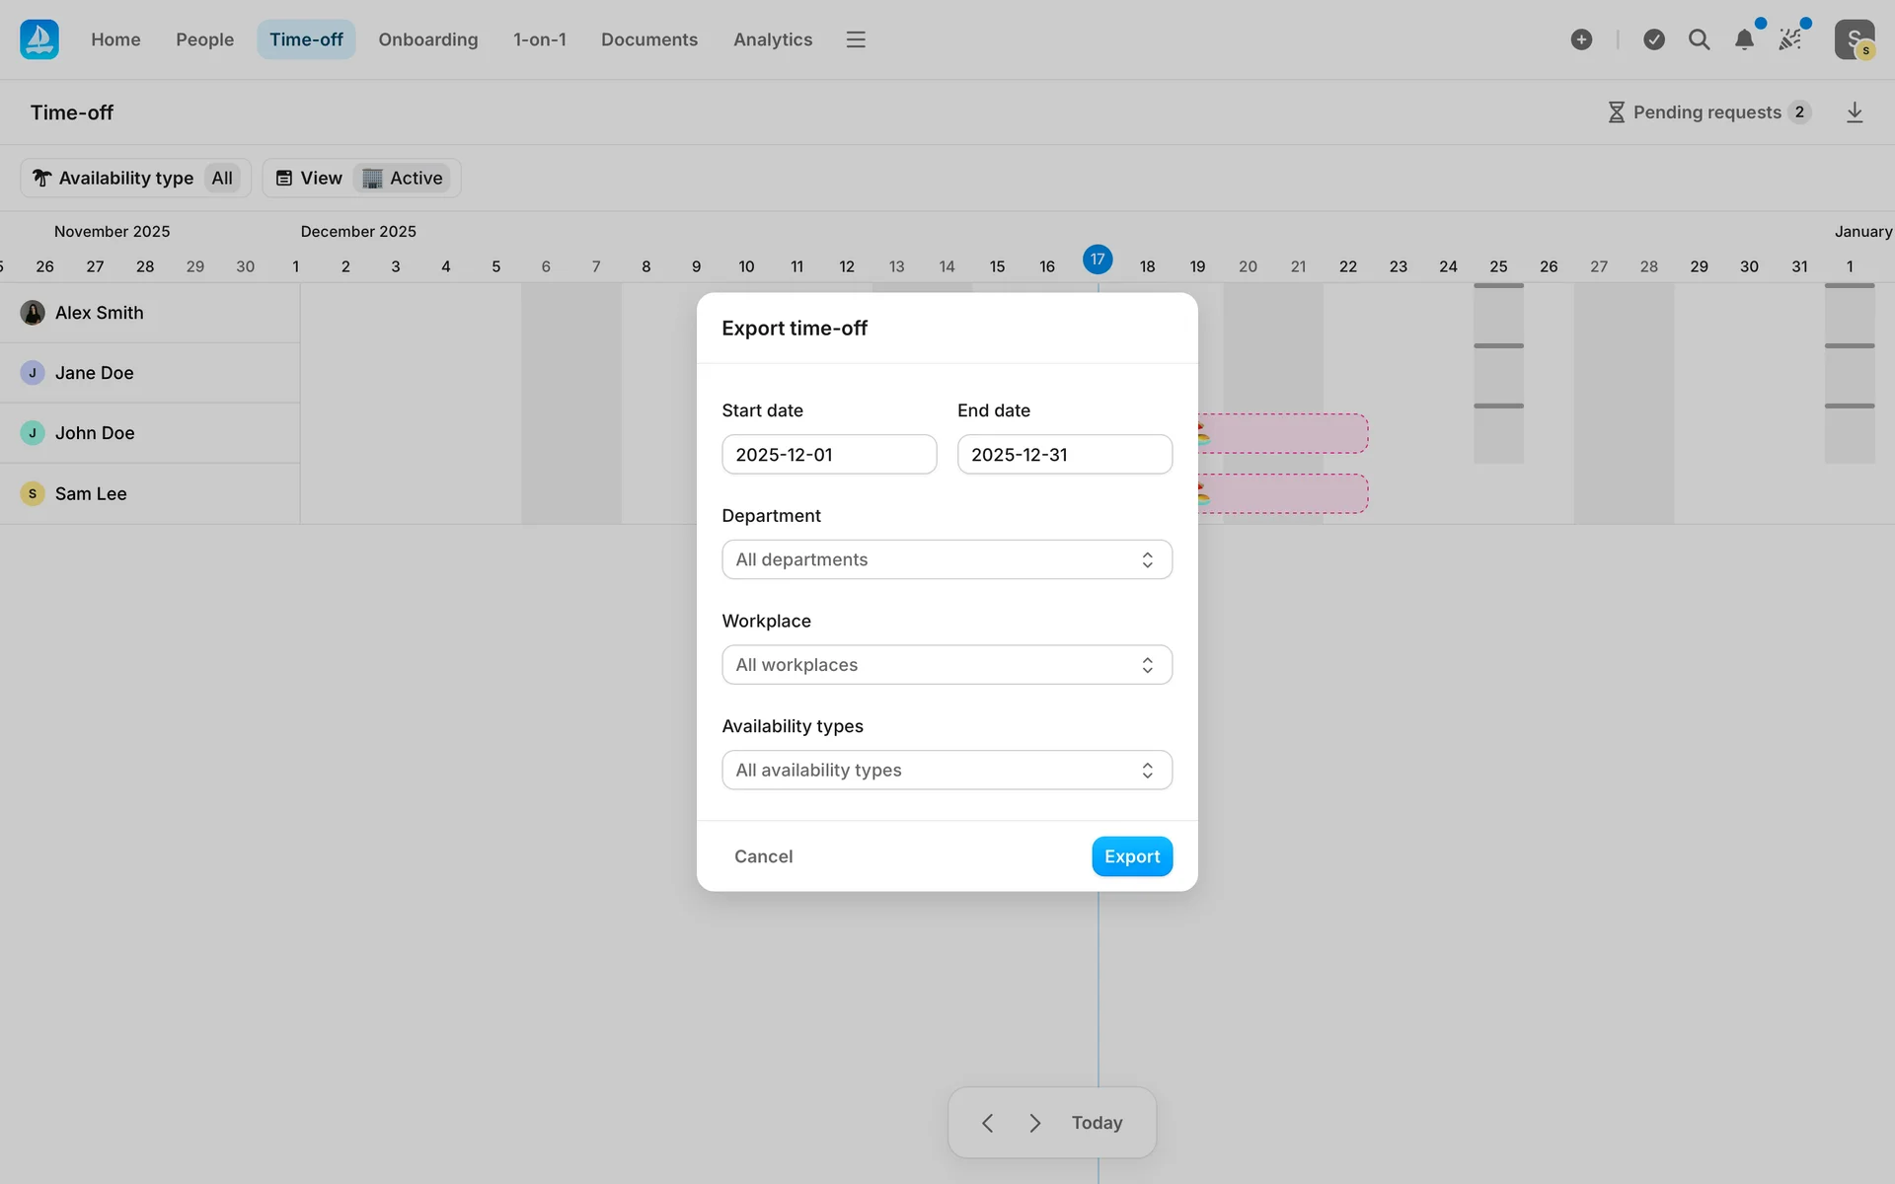Switch to the People tab

[204, 39]
